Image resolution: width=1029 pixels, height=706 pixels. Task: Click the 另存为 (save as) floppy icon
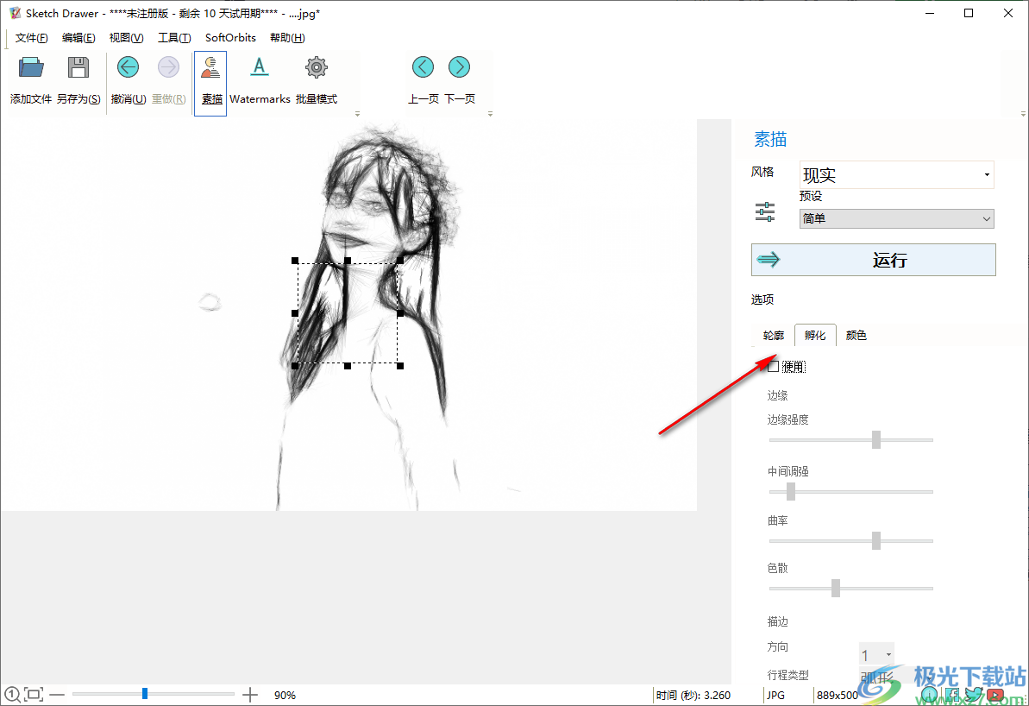coord(78,68)
